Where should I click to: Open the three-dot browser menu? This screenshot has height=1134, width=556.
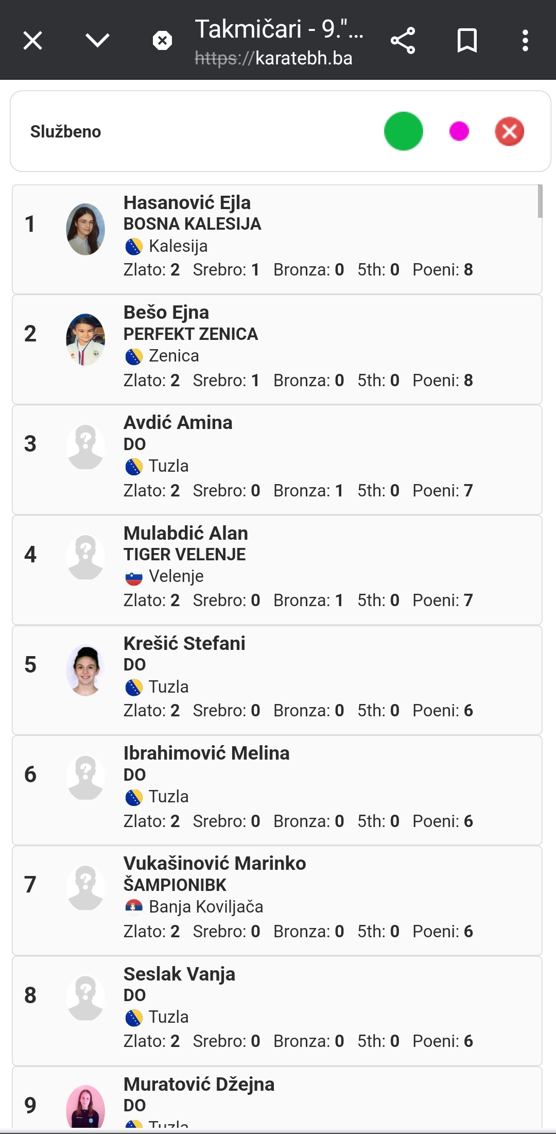click(525, 40)
